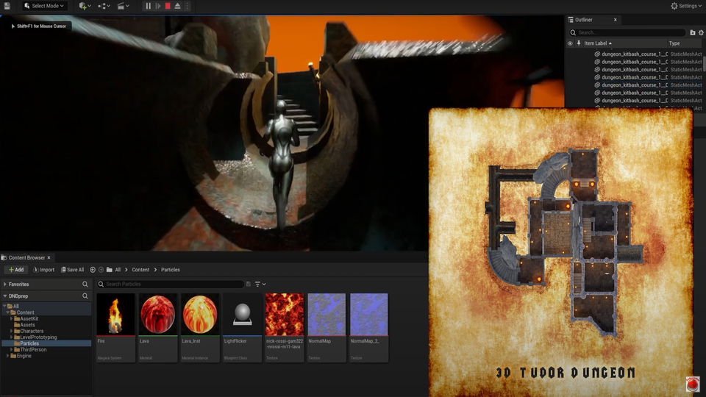Toggle the visibility eye column in Outliner
706x397 pixels.
(570, 43)
